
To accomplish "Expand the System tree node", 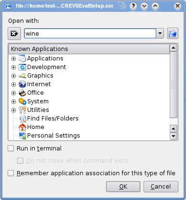I will 13,101.
